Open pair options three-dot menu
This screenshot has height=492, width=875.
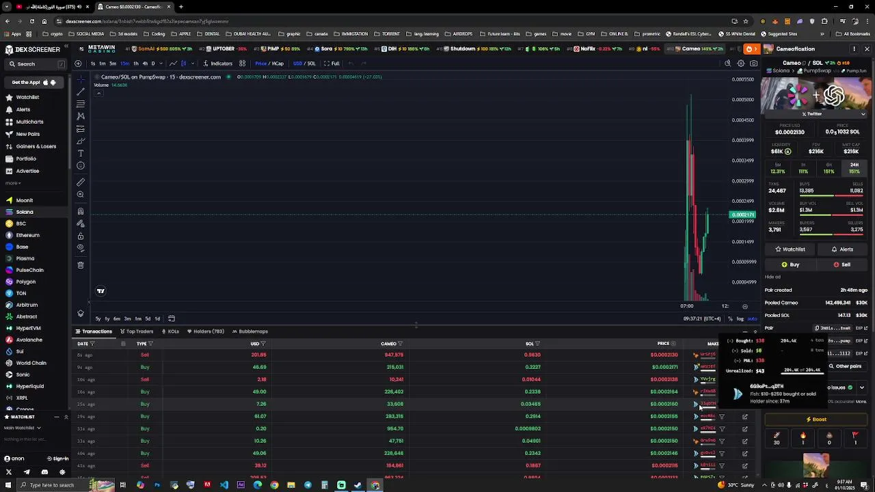pyautogui.click(x=854, y=49)
